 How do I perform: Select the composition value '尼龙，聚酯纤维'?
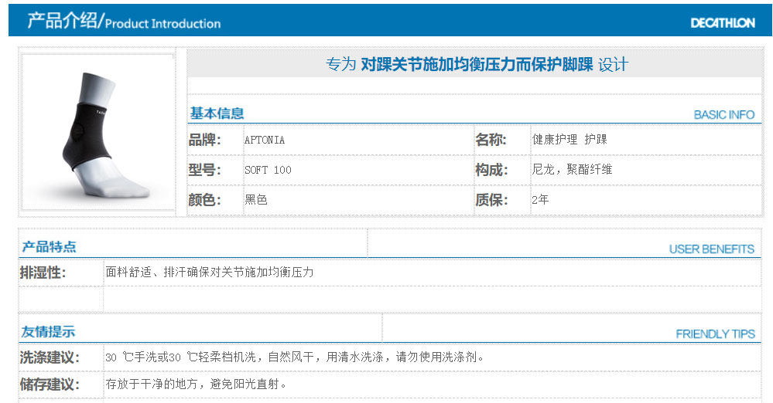pyautogui.click(x=572, y=169)
